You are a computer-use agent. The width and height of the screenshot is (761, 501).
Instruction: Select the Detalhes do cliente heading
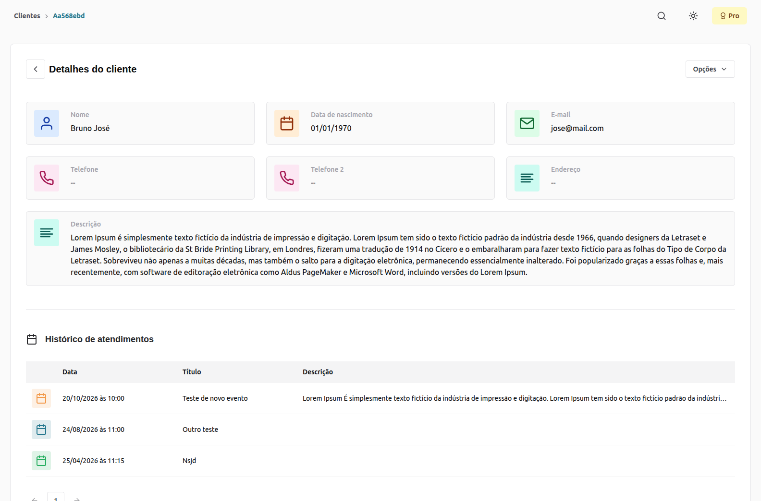pyautogui.click(x=93, y=69)
